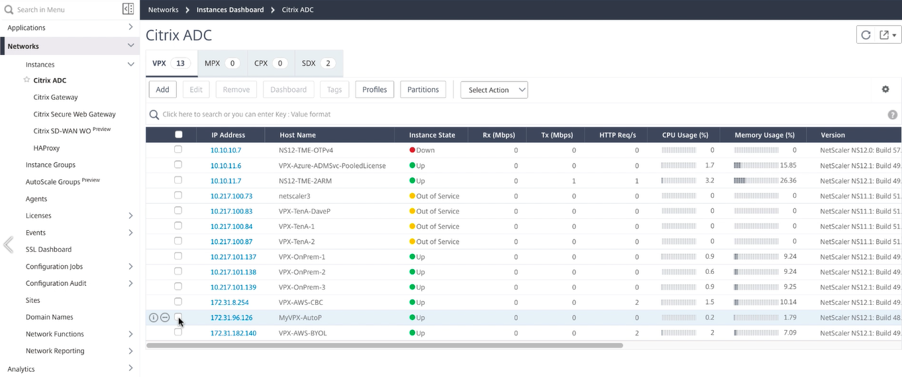Switch to the MPX tab
The height and width of the screenshot is (377, 902).
[222, 63]
